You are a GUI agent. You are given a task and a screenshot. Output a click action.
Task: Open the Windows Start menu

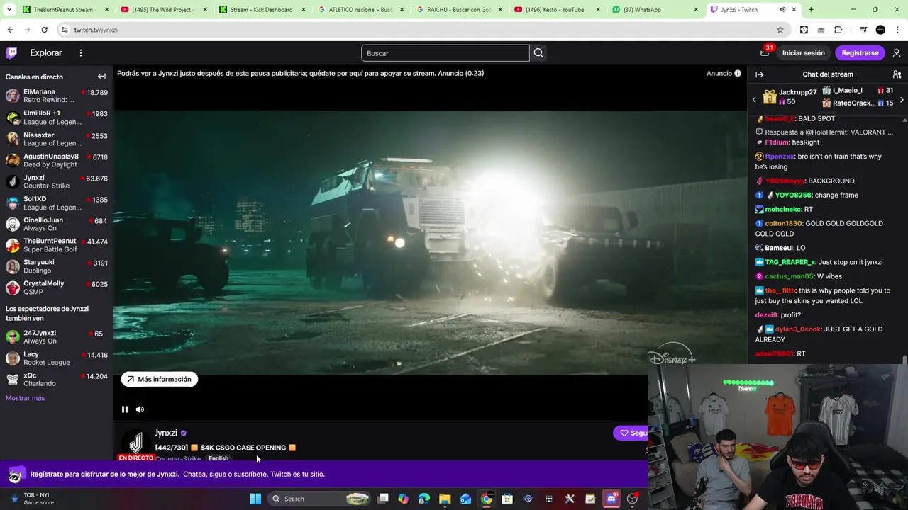click(255, 499)
